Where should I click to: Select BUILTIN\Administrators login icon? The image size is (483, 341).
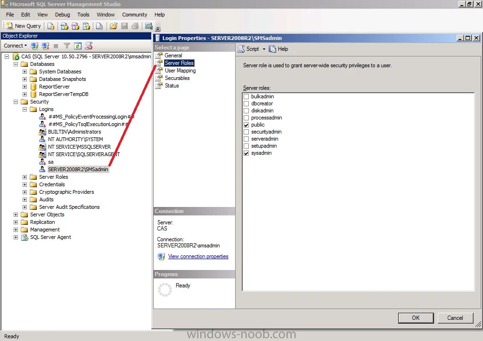pos(42,132)
